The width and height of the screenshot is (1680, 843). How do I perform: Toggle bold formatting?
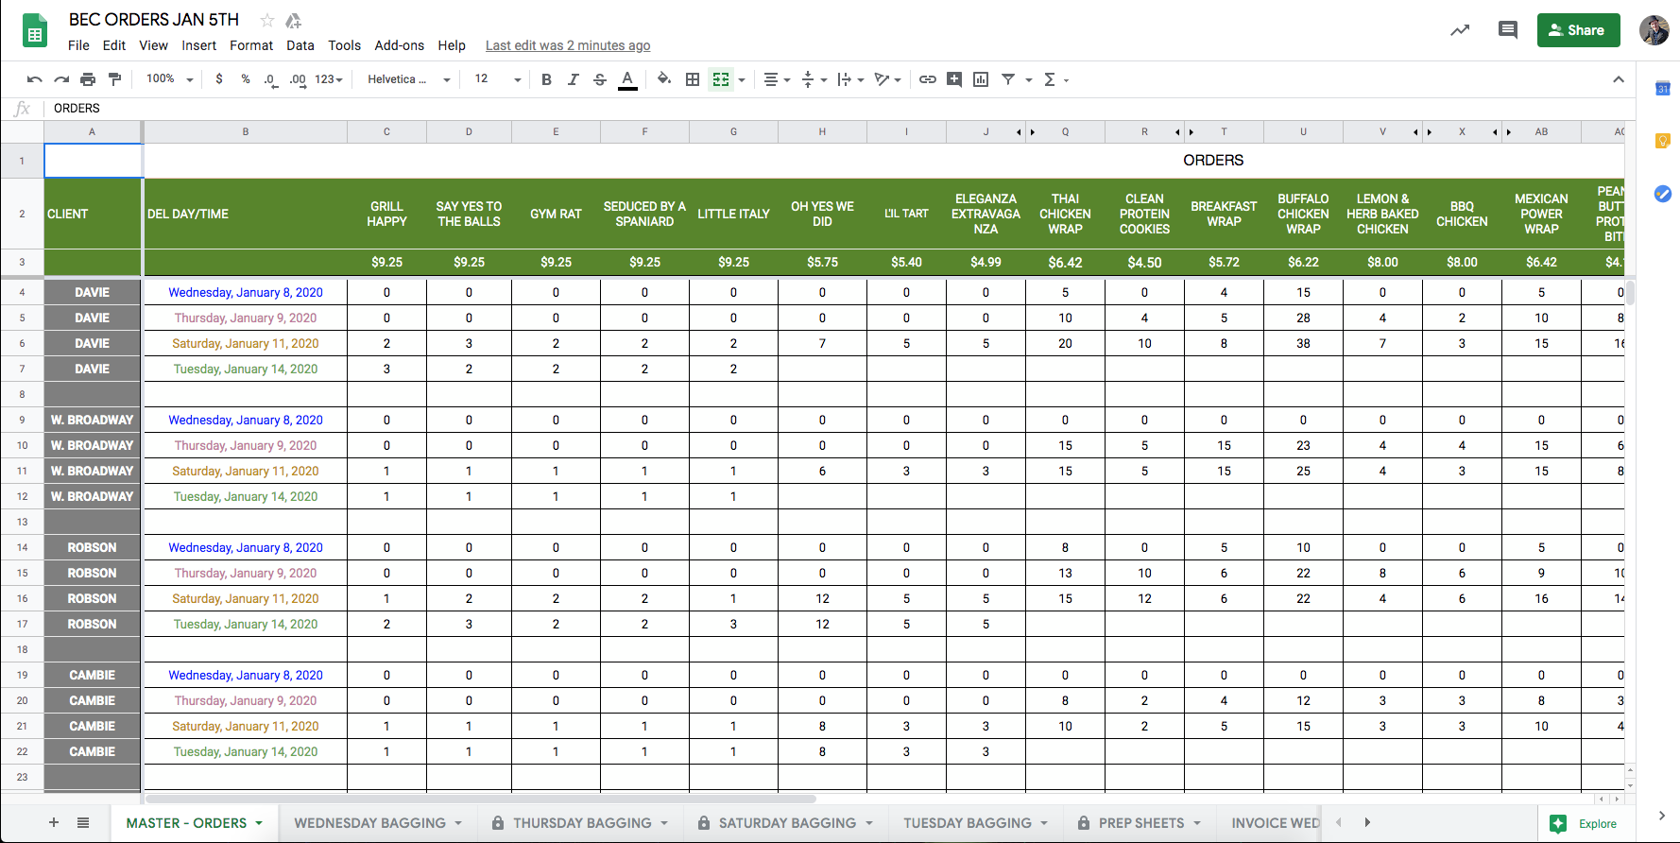click(x=546, y=79)
